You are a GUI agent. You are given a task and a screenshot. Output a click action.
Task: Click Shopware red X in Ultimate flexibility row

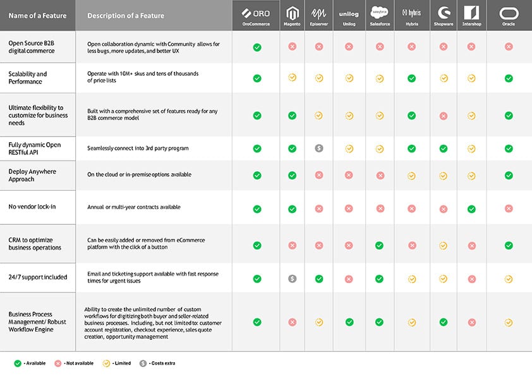[443, 116]
